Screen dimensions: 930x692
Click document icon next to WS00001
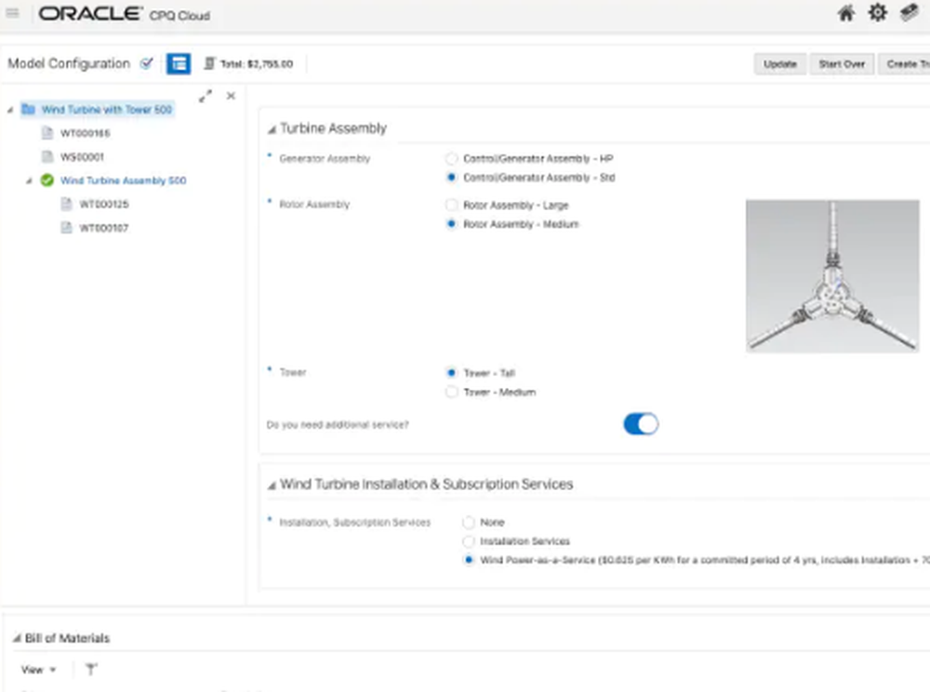[47, 156]
